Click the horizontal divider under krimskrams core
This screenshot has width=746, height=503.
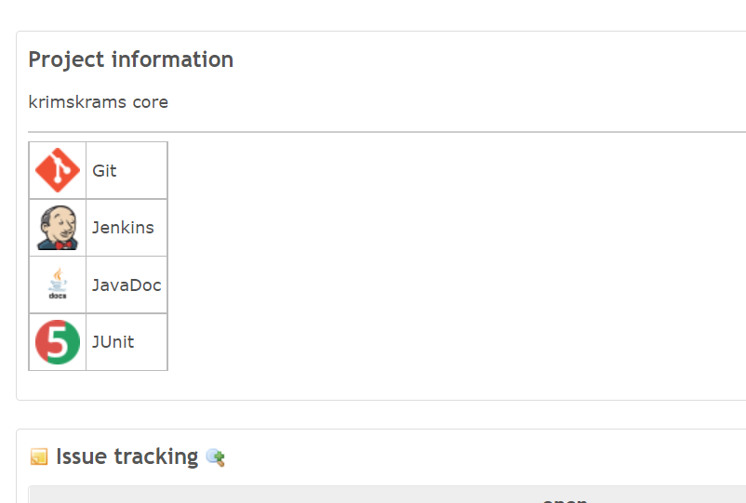point(387,132)
